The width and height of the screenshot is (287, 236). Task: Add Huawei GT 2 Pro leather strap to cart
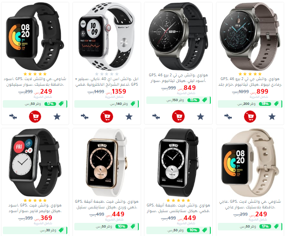250,117
